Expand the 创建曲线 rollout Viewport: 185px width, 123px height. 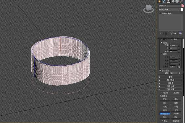pos(170,86)
